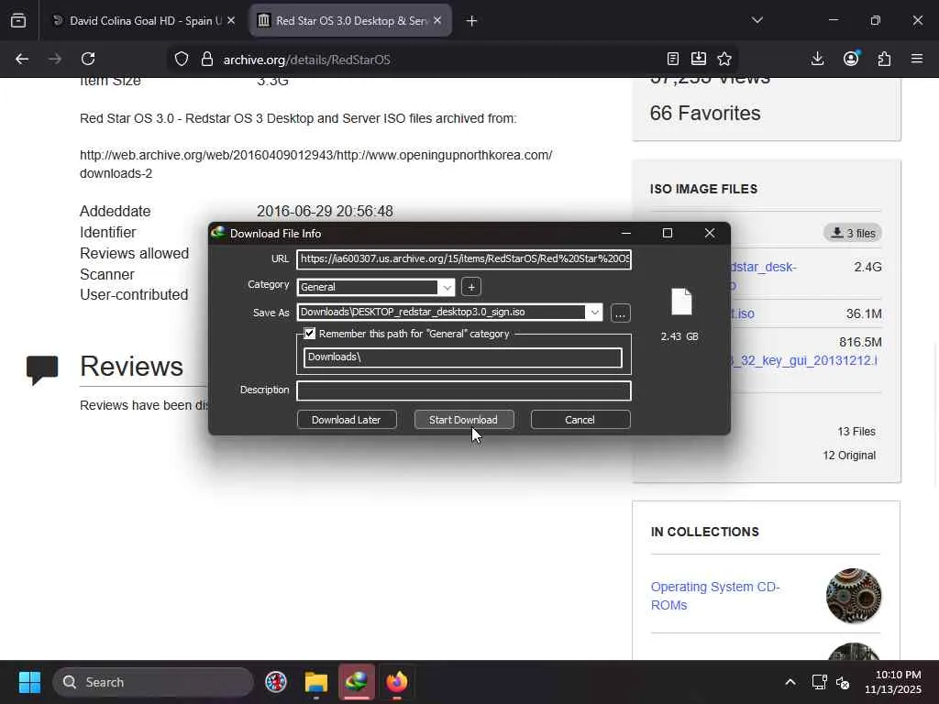Open File Explorer from taskbar

[316, 682]
